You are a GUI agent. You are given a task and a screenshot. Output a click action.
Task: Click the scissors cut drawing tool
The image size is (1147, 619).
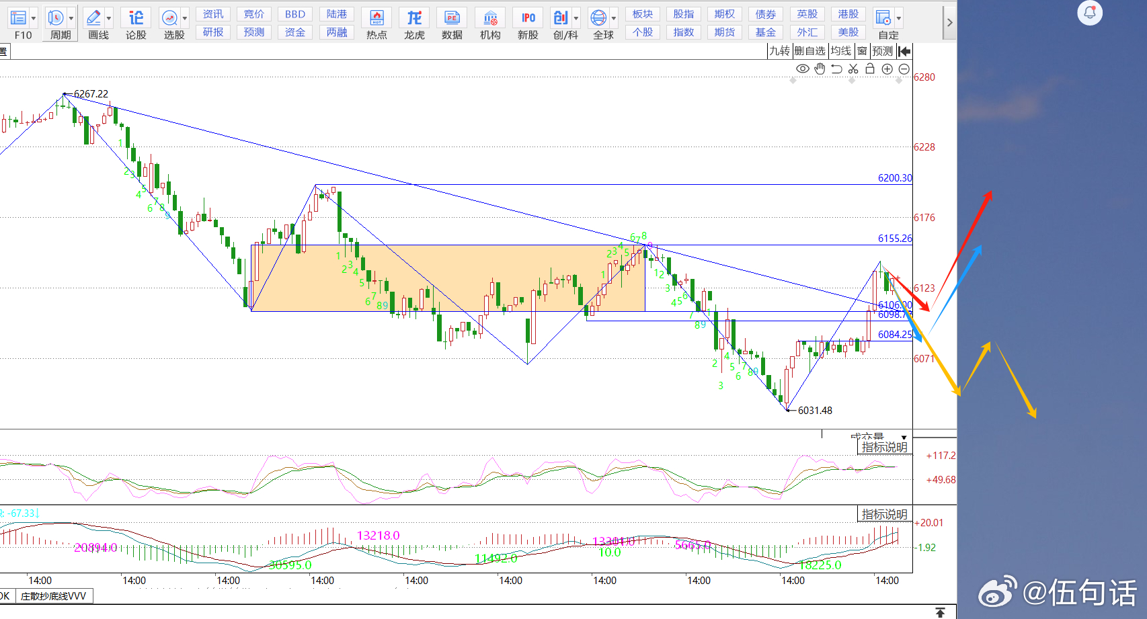(x=853, y=69)
